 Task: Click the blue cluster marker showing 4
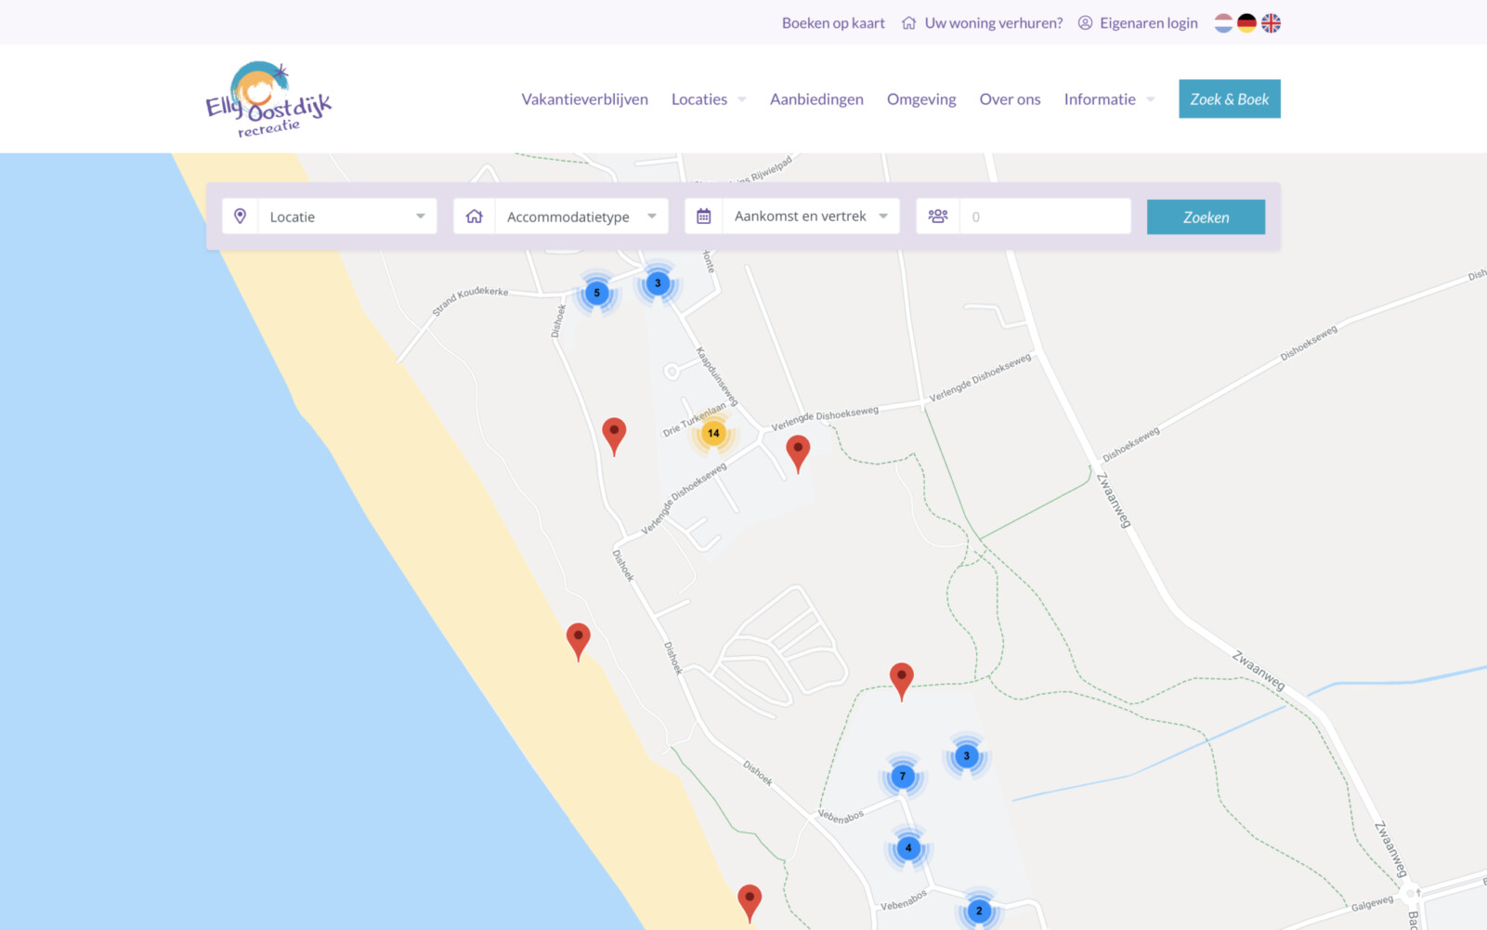click(908, 847)
